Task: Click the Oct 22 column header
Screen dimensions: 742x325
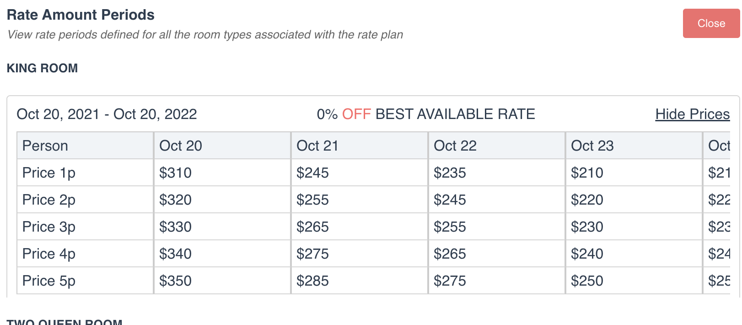Action: tap(455, 145)
